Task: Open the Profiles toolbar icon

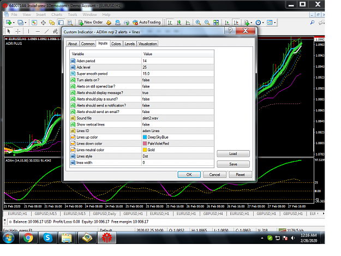Action: (x=20, y=22)
